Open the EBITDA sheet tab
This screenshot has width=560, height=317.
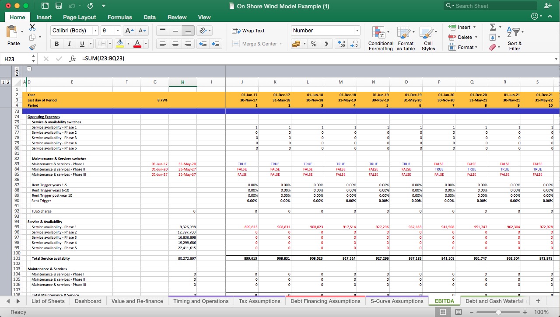pos(444,301)
